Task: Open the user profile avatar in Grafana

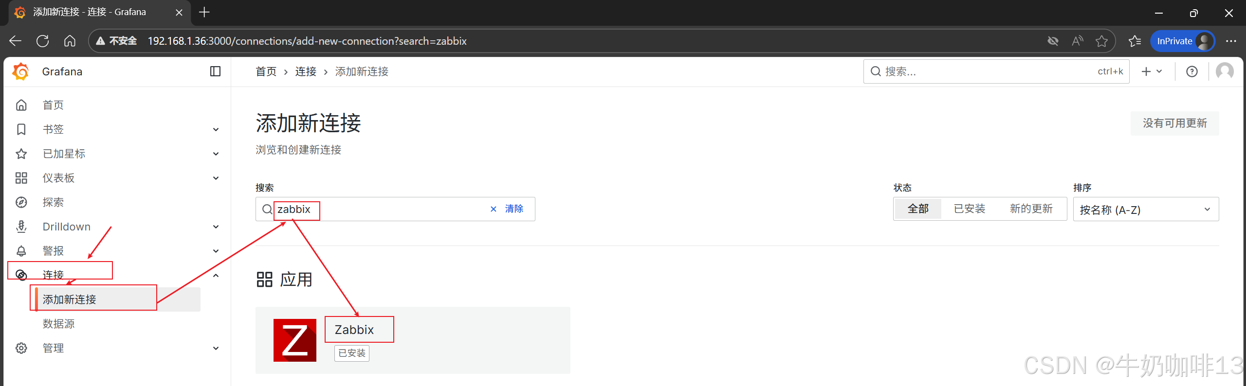Action: click(1225, 71)
